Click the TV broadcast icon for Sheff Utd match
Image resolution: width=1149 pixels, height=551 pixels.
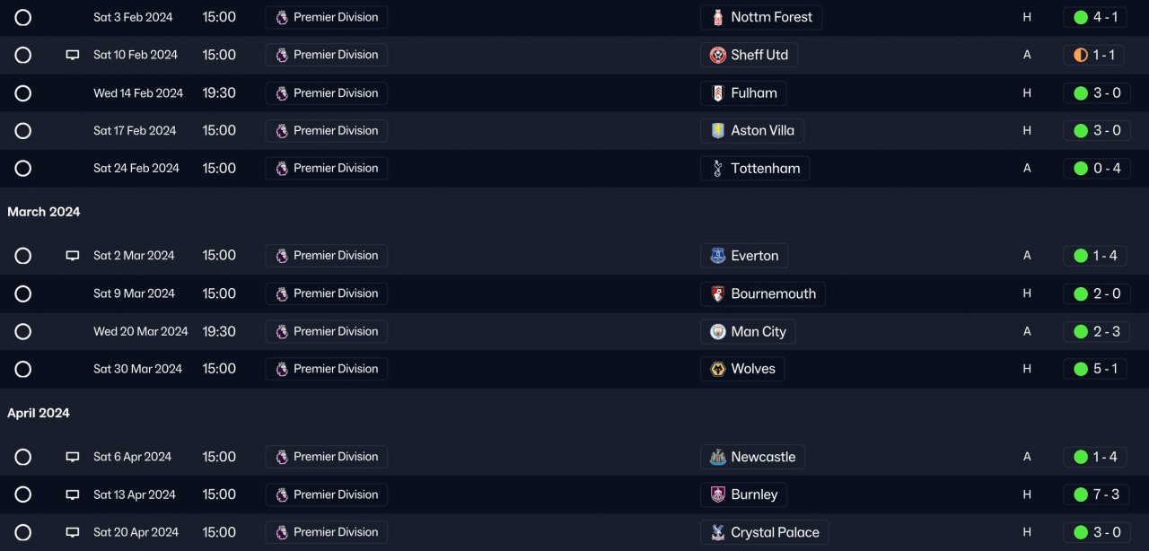click(x=73, y=55)
